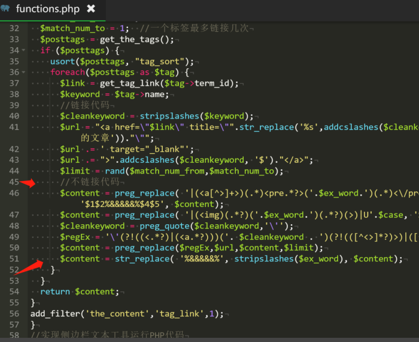Click line number 32 in the gutter
Viewport: 419px width, 342px height.
point(14,28)
